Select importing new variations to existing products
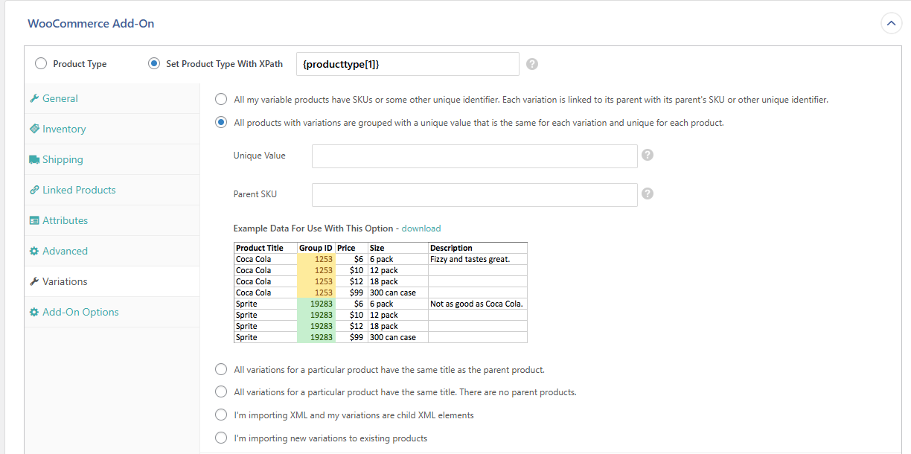Viewport: 911px width, 454px height. coord(221,438)
